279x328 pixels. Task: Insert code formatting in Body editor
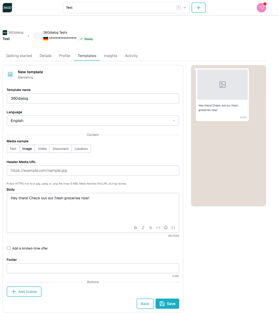click(158, 228)
